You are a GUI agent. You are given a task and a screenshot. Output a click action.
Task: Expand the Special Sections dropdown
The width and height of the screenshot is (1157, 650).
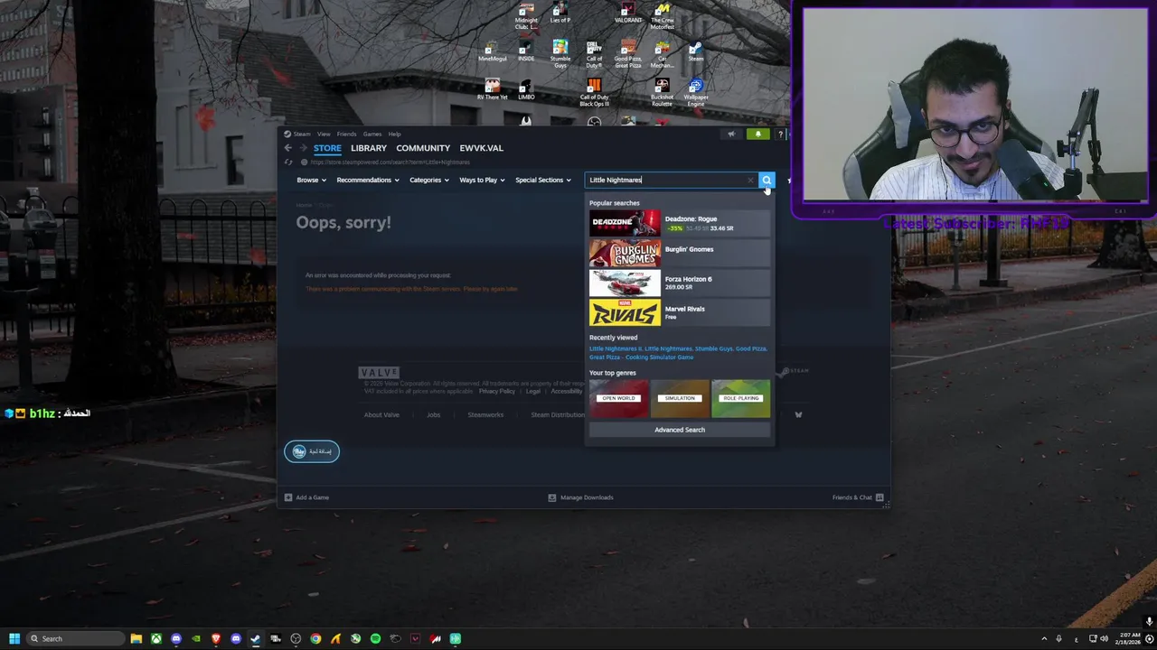[543, 180]
